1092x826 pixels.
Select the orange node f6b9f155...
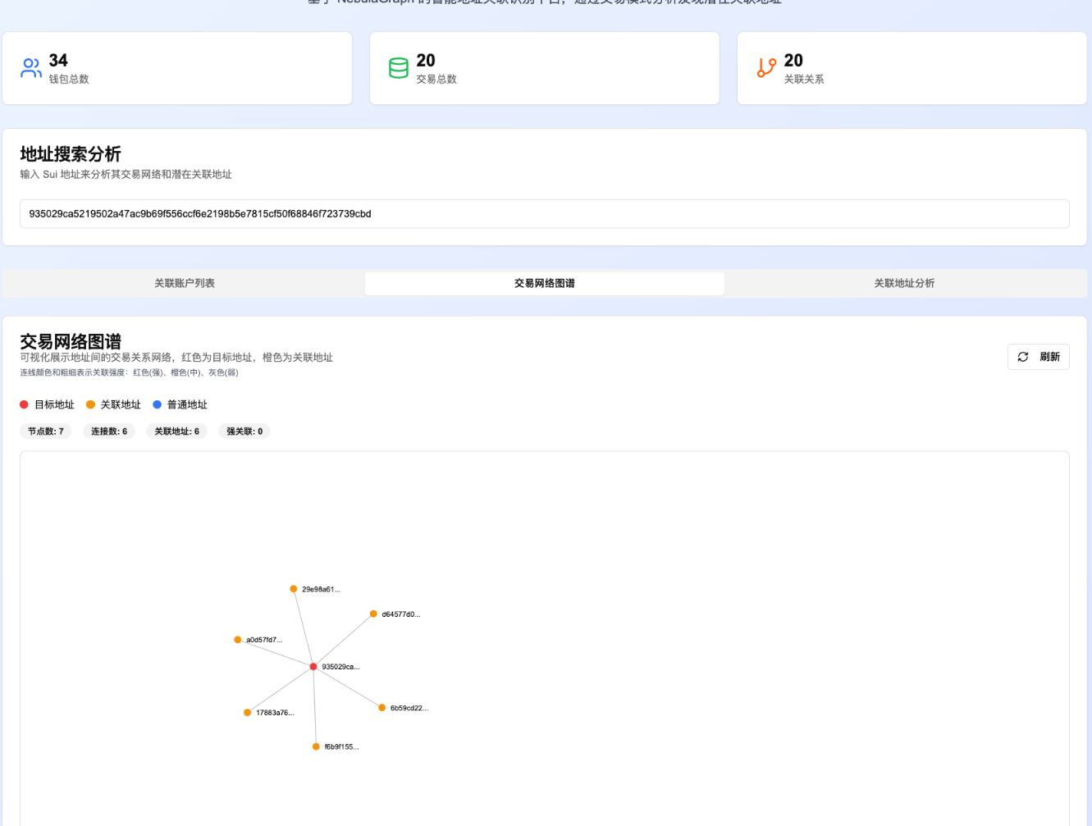coord(316,746)
